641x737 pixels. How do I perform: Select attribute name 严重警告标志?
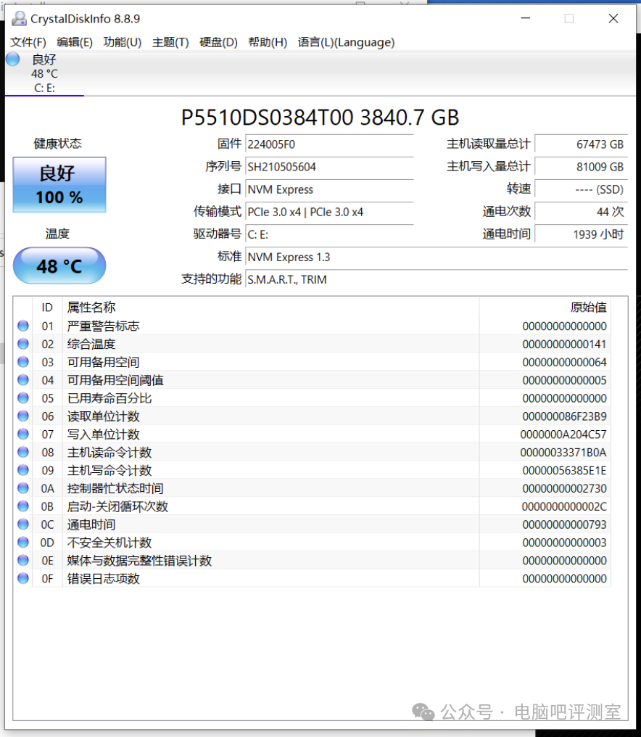click(x=104, y=326)
